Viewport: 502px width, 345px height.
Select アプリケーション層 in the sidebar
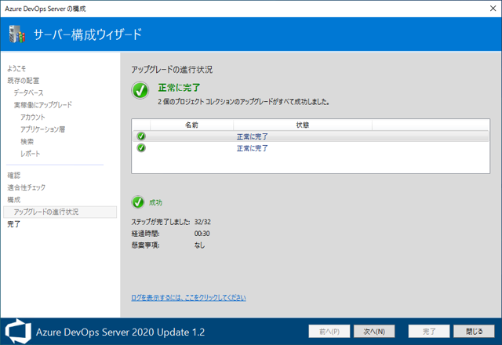click(42, 129)
